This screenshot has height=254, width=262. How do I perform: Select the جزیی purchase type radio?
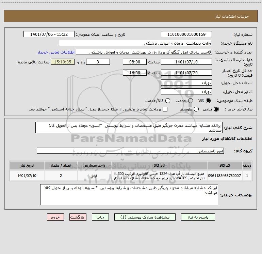216,109
